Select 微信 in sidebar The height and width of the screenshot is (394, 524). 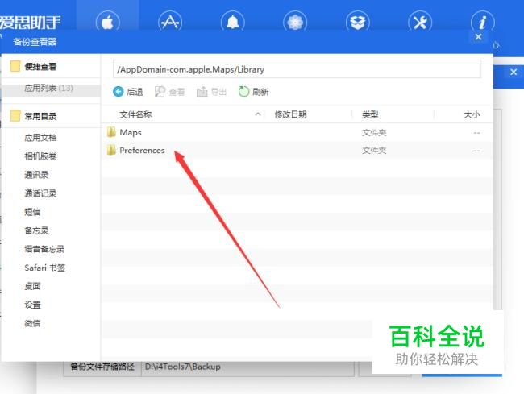point(32,323)
